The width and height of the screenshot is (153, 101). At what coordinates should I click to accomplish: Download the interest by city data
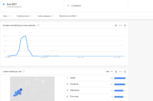(116, 72)
